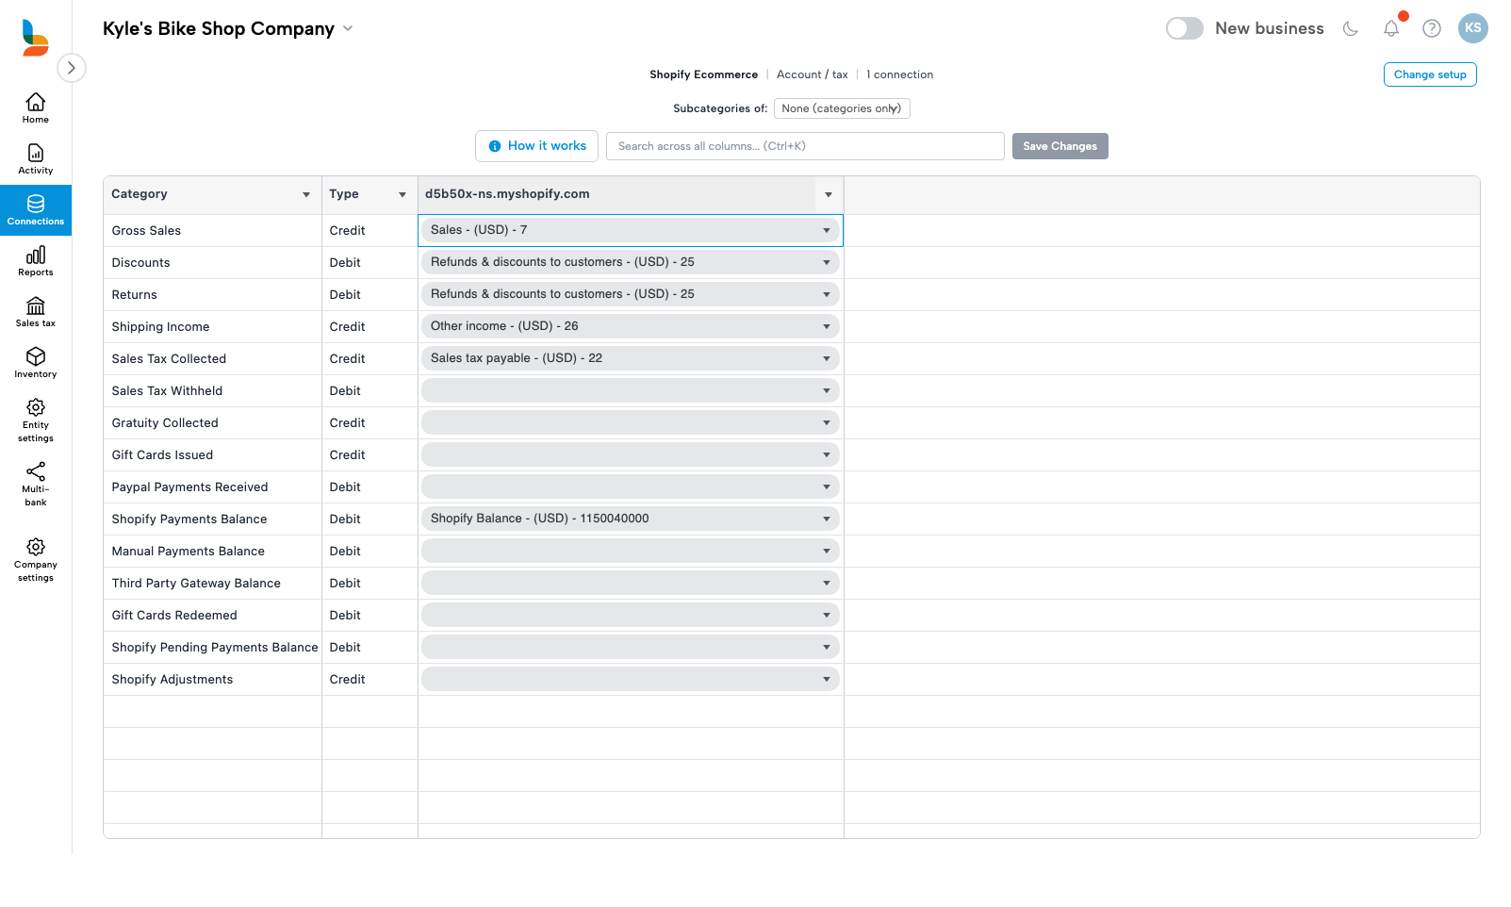Select Shipping Income category cell
This screenshot has height=907, width=1511.
(212, 327)
